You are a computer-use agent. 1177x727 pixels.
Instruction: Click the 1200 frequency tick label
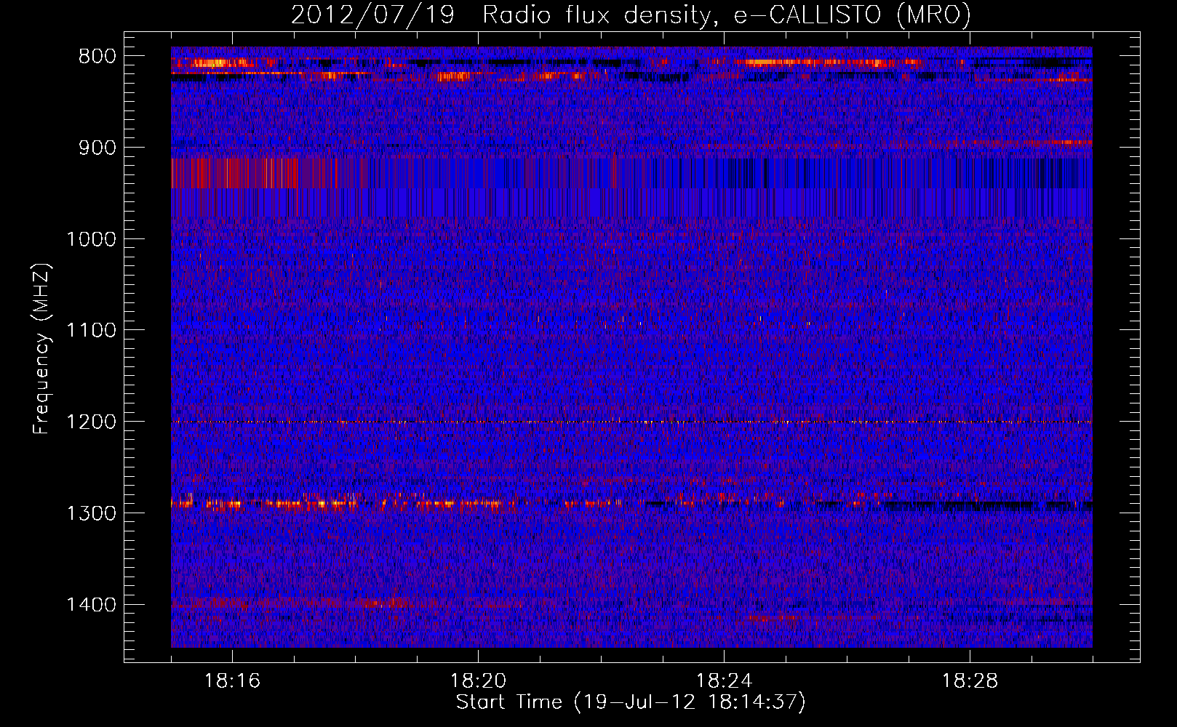pyautogui.click(x=91, y=422)
